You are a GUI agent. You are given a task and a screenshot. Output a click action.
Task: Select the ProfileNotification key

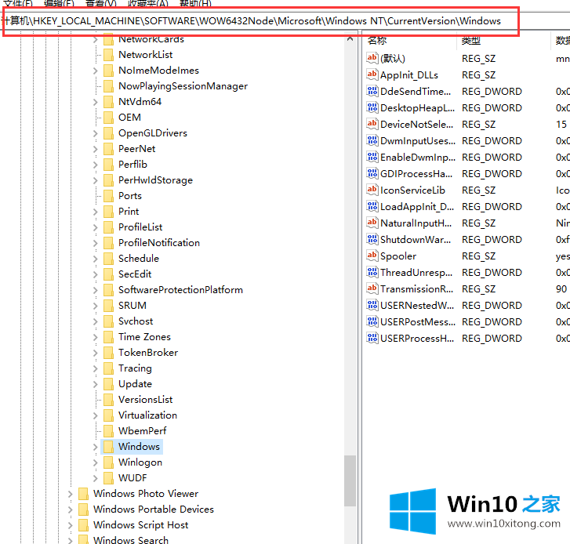pyautogui.click(x=159, y=242)
